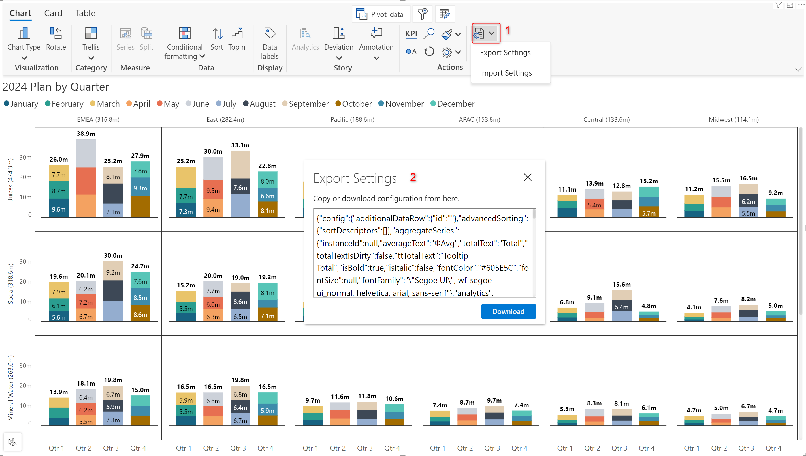Toggle Data labels display

coord(270,33)
